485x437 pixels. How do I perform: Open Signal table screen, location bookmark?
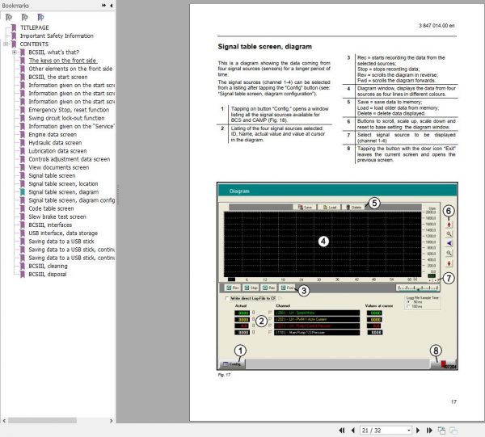[x=63, y=183]
